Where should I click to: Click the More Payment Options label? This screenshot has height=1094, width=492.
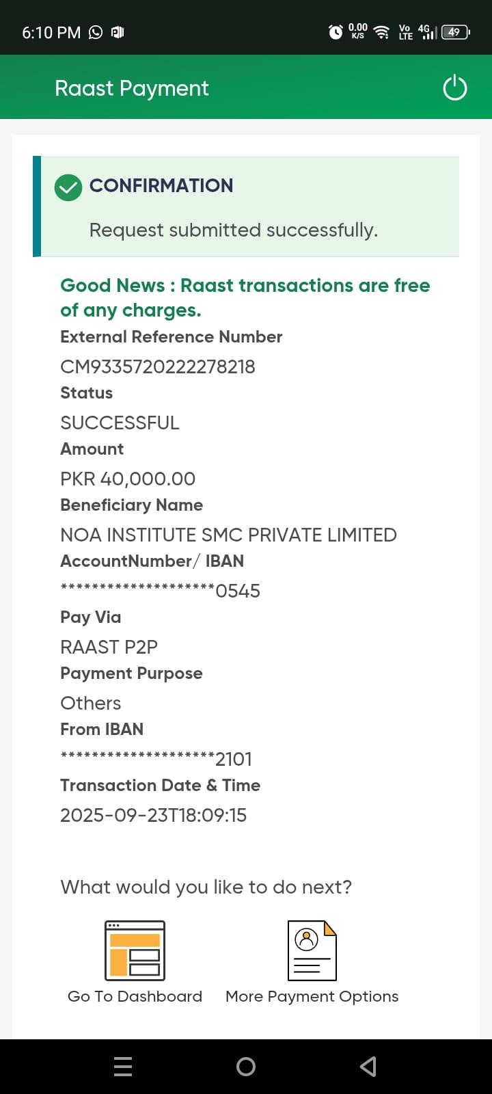(312, 996)
